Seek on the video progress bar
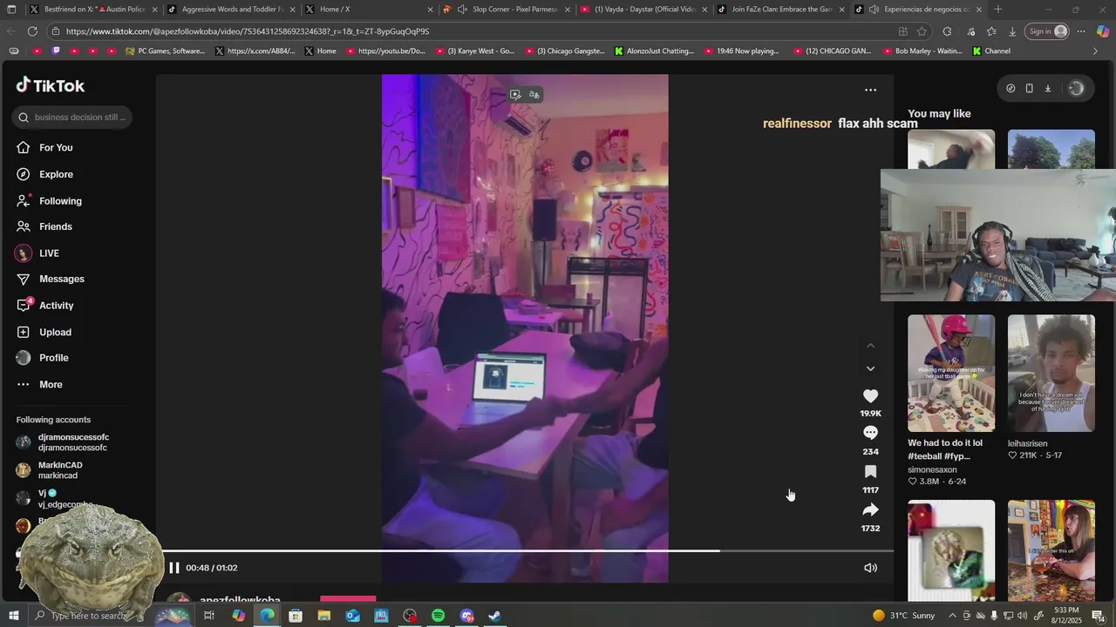 click(529, 550)
